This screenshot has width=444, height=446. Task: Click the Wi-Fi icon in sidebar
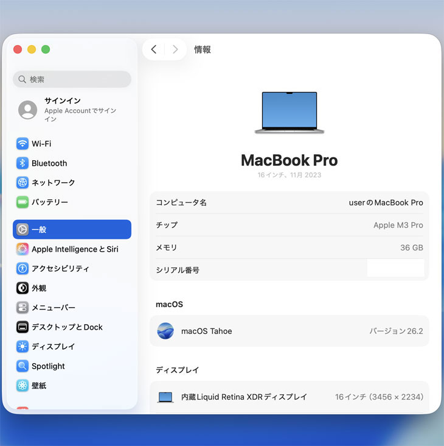tap(23, 144)
